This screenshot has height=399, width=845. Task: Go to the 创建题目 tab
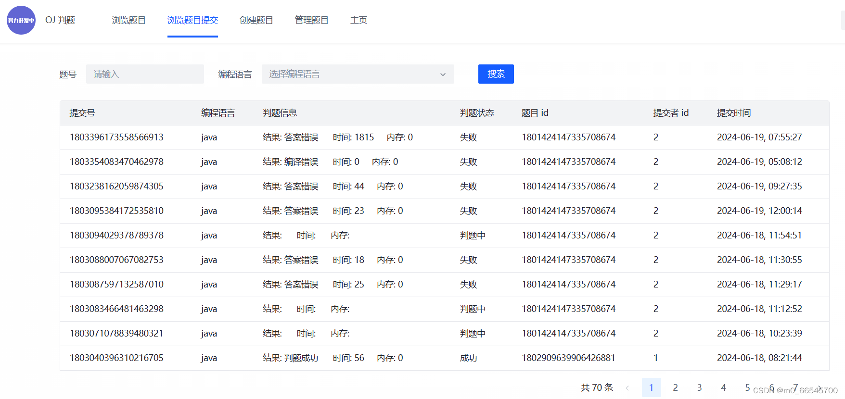tap(256, 20)
